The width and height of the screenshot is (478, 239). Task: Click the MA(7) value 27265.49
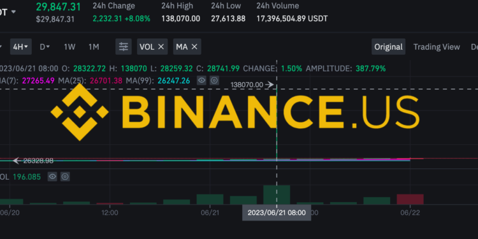pos(38,80)
